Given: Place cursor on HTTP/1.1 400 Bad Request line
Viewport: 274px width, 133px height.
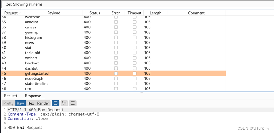Looking at the screenshot, I should 35,110.
